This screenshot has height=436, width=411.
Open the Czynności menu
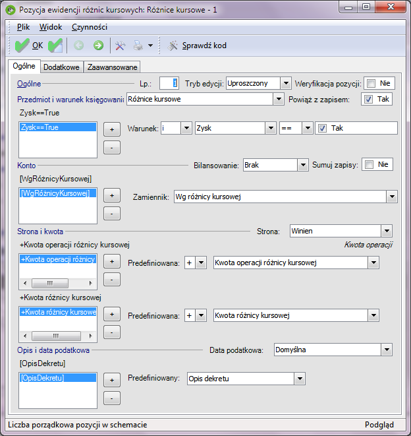90,27
